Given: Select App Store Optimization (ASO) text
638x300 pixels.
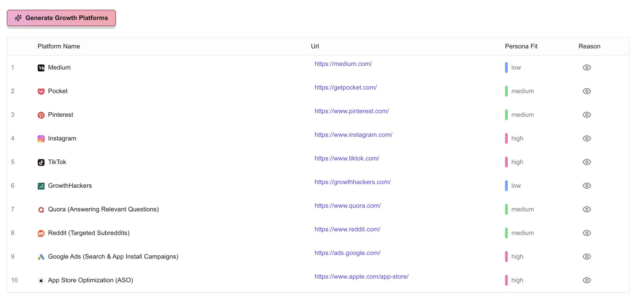Looking at the screenshot, I should tap(90, 280).
